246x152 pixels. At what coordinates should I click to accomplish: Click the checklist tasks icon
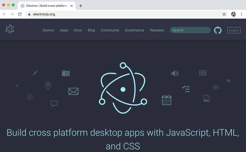click(x=186, y=89)
